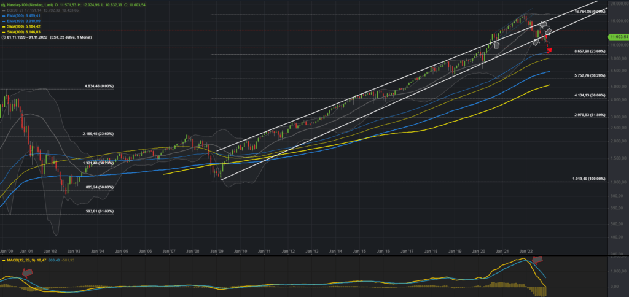Click the candlestick chart type icon before Nasdaq-100

click(x=4, y=4)
